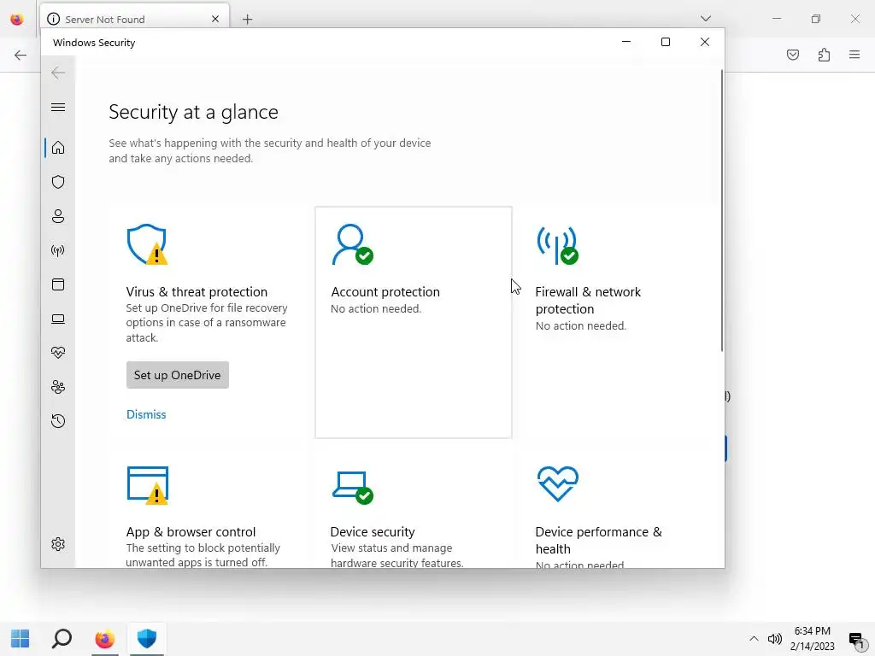The height and width of the screenshot is (656, 875).
Task: Open App & browser control heading
Action: 191,531
